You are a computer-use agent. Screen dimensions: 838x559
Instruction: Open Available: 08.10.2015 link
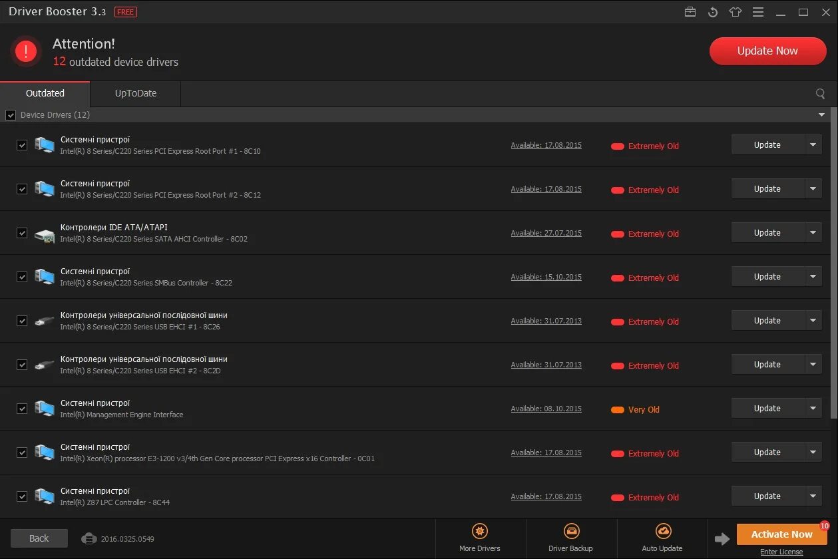tap(546, 409)
